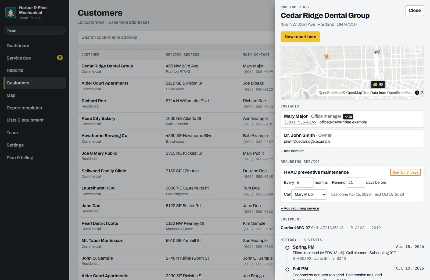Click the New report here button
Screen dimensions: 430x280
click(300, 37)
